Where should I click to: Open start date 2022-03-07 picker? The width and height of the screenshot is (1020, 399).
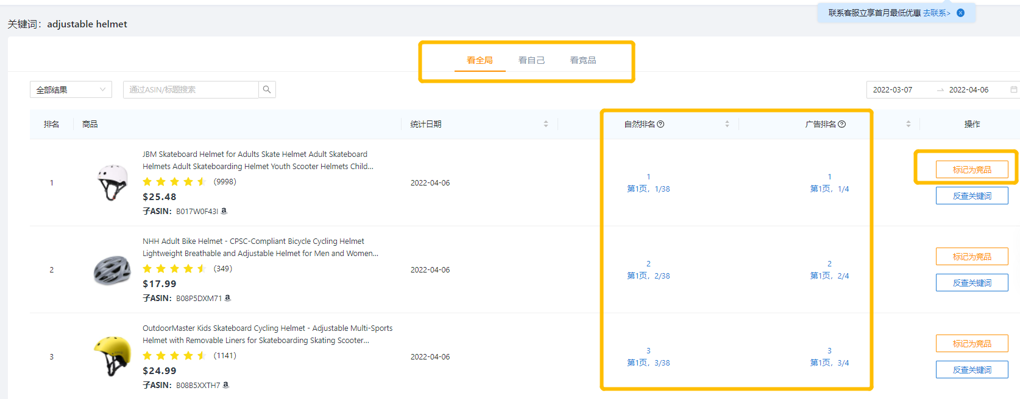[x=893, y=89]
